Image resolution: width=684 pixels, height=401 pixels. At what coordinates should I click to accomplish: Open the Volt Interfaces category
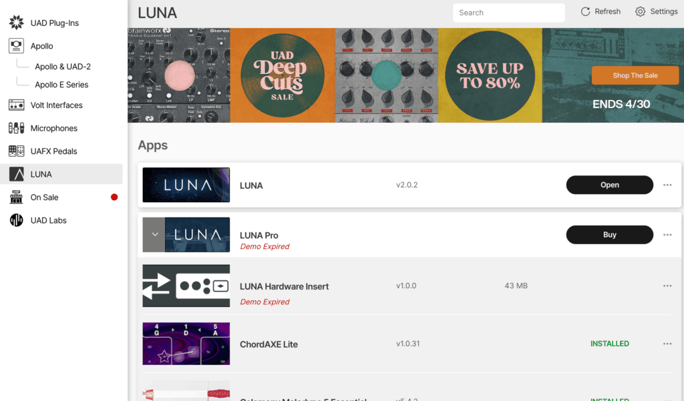[56, 105]
